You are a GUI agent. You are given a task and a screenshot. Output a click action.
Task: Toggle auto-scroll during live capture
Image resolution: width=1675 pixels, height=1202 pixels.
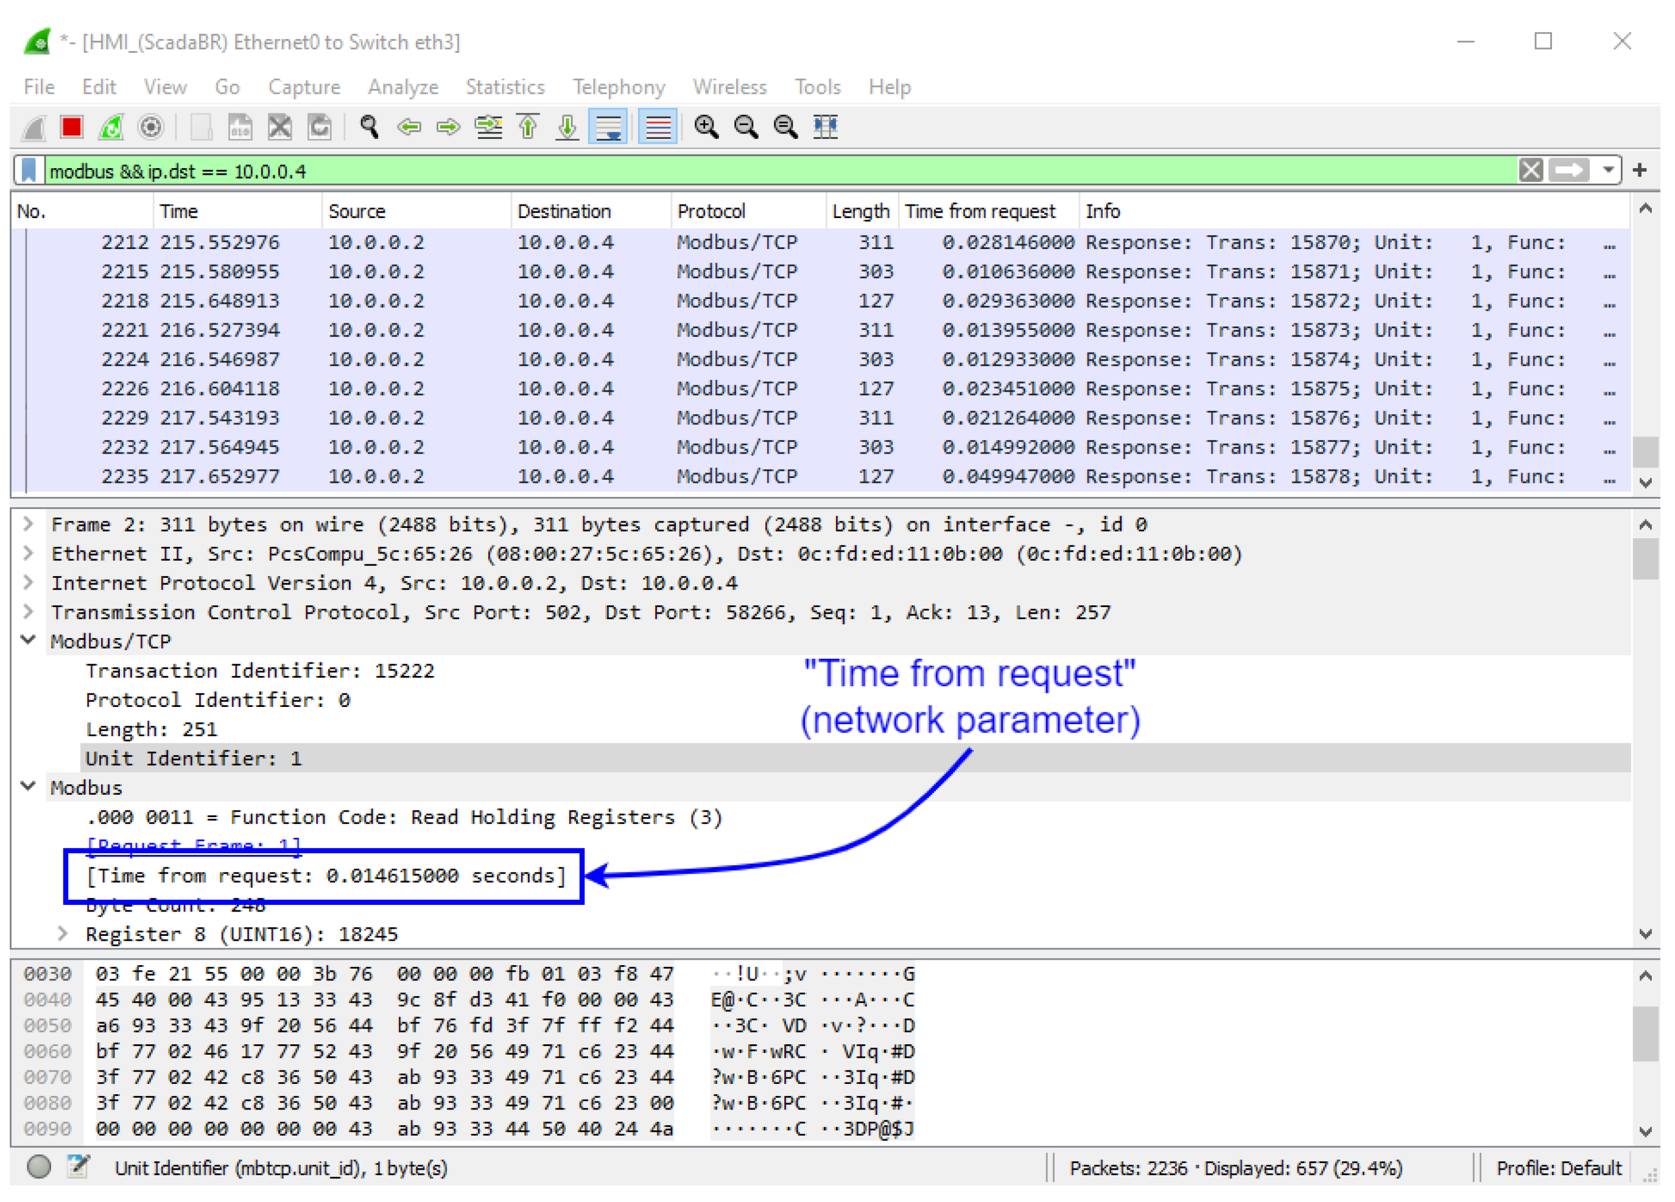click(x=608, y=127)
